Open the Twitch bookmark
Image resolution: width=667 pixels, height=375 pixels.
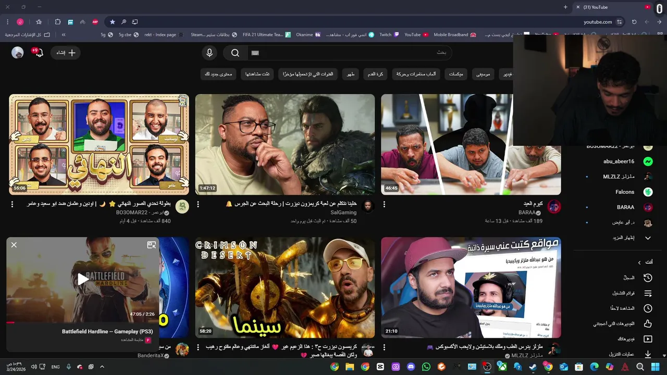(x=389, y=35)
